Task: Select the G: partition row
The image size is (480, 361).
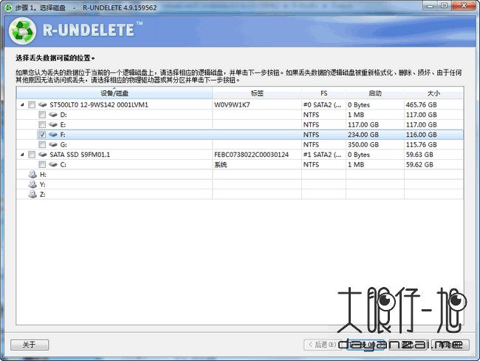Action: [x=240, y=144]
